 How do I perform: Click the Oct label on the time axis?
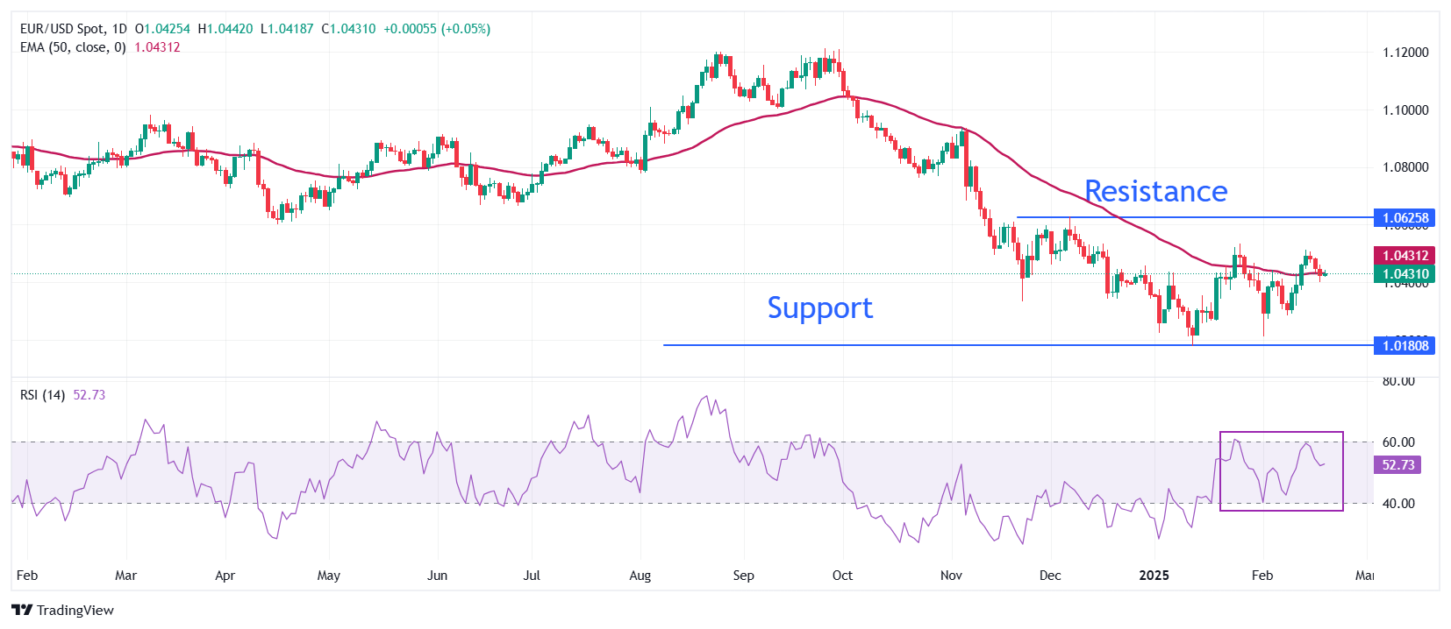[842, 576]
